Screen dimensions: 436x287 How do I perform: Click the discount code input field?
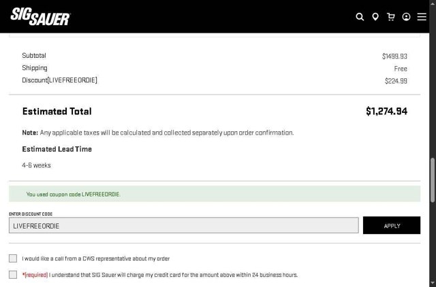(184, 226)
